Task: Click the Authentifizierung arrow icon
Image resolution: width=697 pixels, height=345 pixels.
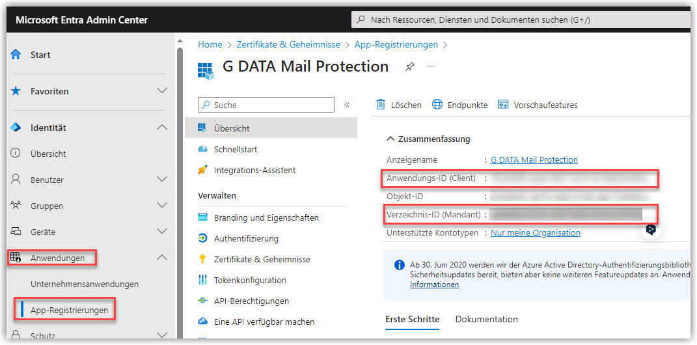Action: tap(202, 238)
